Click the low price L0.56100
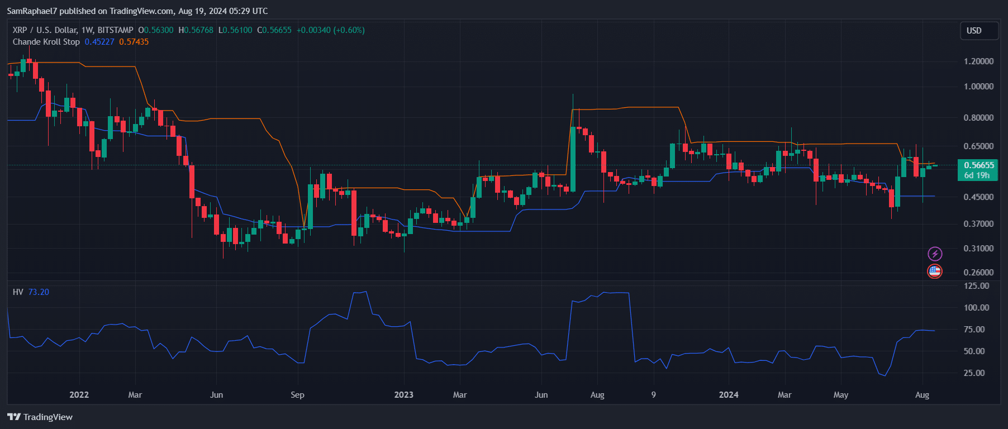 pyautogui.click(x=235, y=30)
